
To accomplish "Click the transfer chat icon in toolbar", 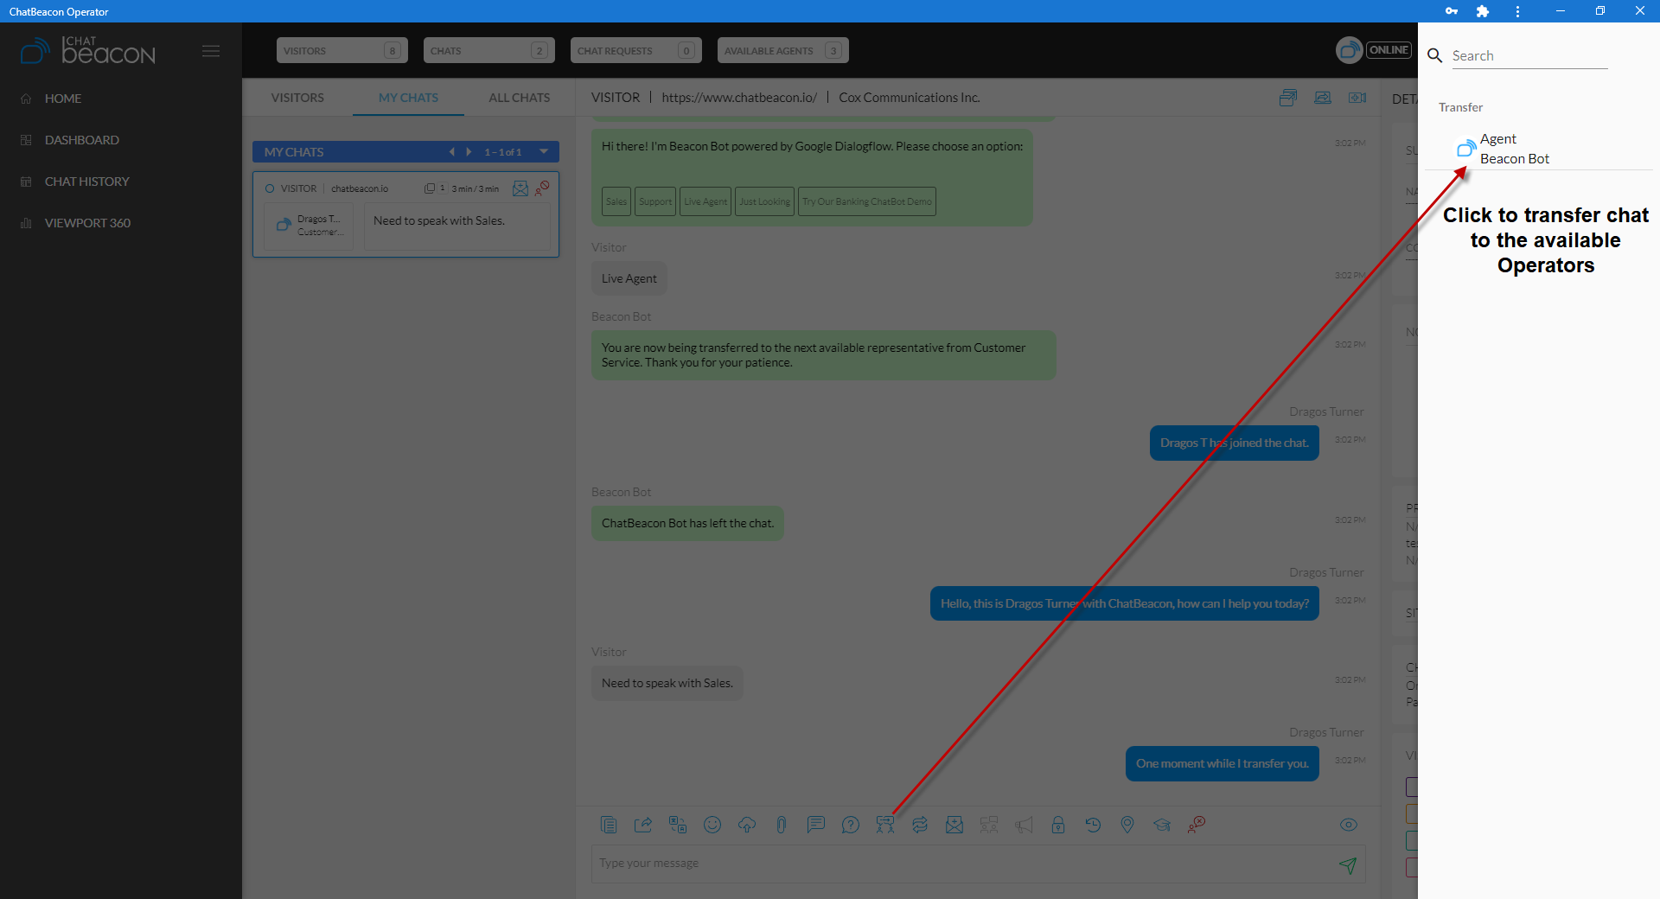I will [885, 825].
